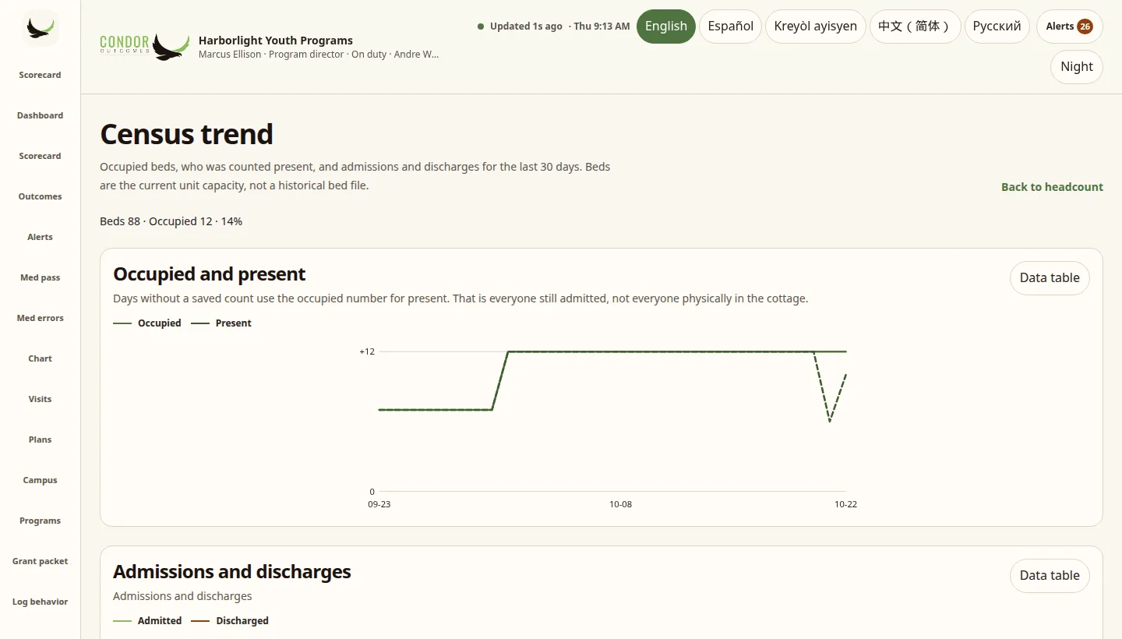
Task: Open Log behavior in the sidebar
Action: click(x=41, y=602)
